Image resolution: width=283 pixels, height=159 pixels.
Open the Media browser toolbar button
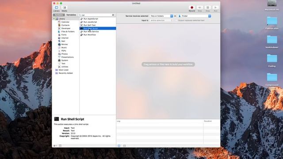pyautogui.click(x=65, y=8)
